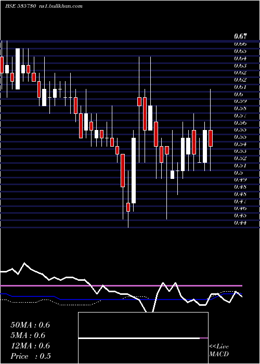This screenshot has height=364, width=260.
Task: Click the 0.47 price axis label
Action: point(240,201)
